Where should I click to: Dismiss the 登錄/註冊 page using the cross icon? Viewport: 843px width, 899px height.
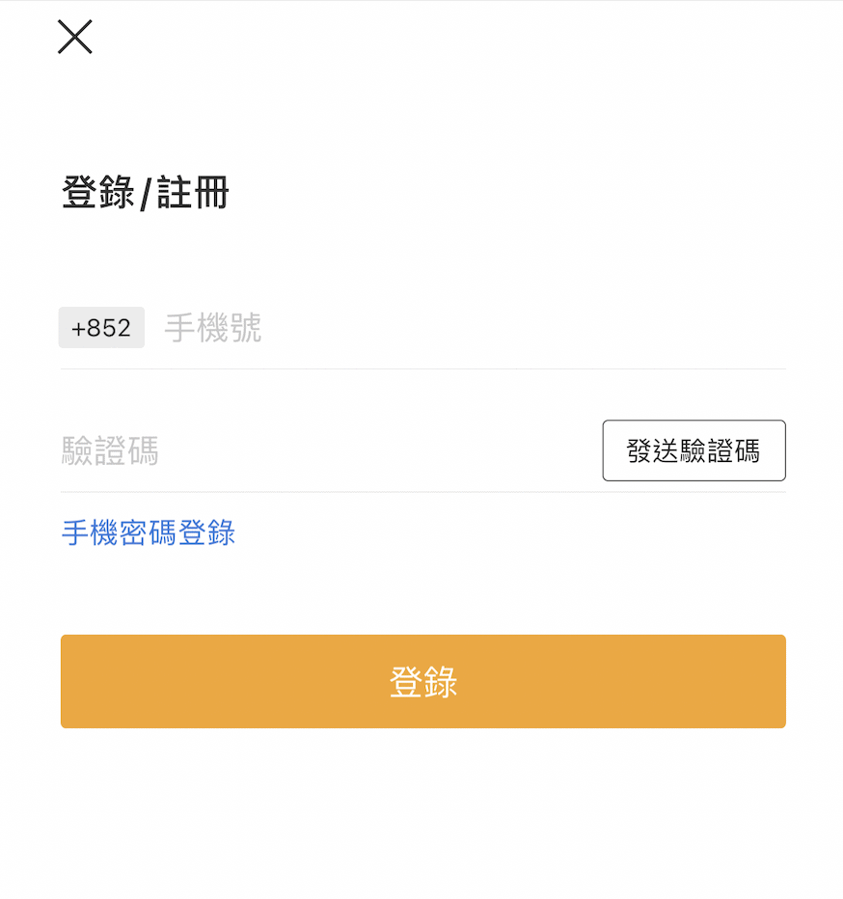[x=75, y=37]
